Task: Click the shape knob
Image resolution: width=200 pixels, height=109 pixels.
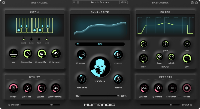Action: tap(82, 55)
